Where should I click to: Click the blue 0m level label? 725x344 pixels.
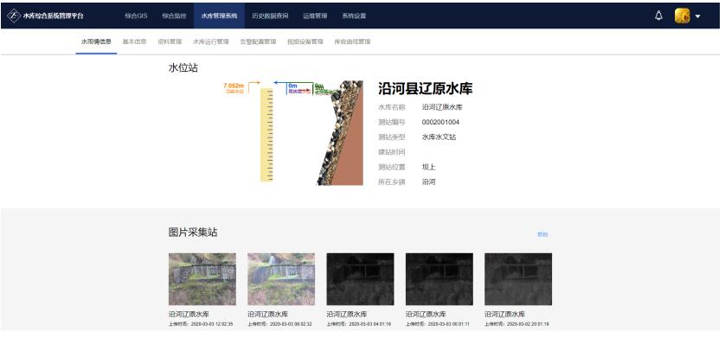pos(292,86)
